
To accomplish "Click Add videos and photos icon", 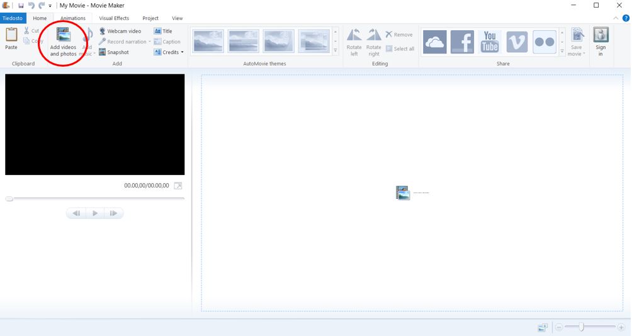I will click(x=63, y=35).
